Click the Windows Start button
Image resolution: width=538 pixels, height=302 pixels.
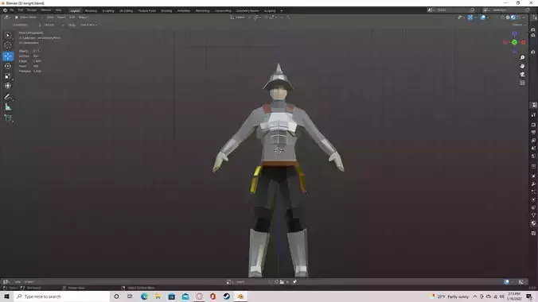pos(6,296)
